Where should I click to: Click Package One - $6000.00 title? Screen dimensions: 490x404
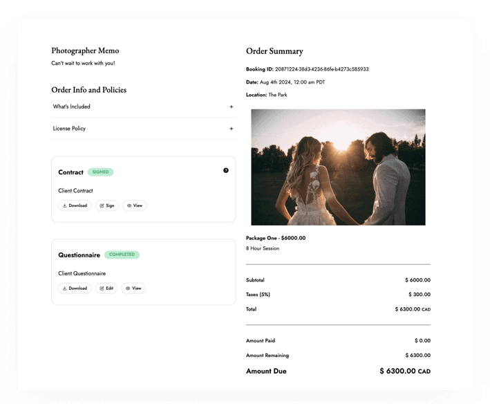pos(276,238)
